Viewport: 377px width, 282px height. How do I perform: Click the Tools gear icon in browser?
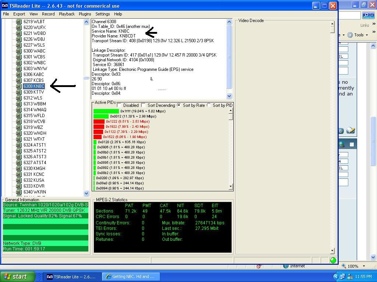click(x=350, y=35)
